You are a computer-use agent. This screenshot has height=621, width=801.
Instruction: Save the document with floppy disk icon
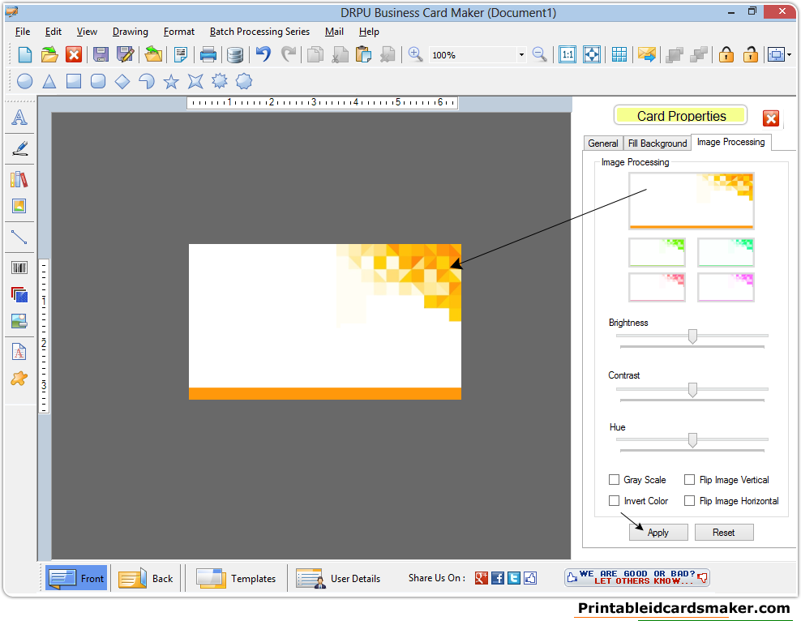(x=101, y=54)
